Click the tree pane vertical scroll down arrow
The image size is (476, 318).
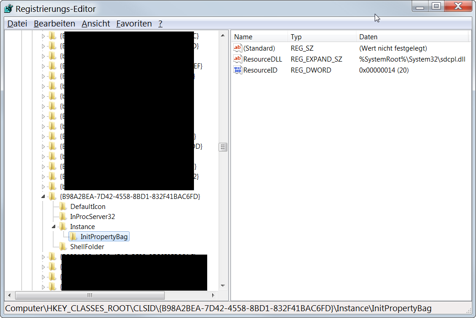click(x=223, y=287)
